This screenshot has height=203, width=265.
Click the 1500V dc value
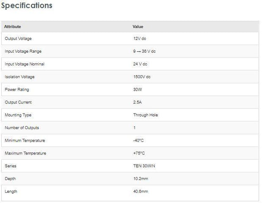(141, 77)
